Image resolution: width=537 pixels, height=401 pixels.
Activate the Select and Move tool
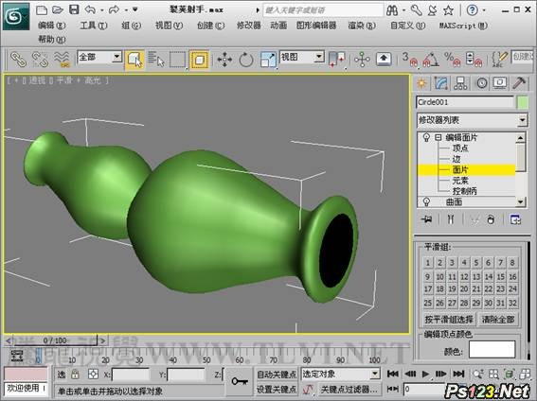click(x=224, y=60)
